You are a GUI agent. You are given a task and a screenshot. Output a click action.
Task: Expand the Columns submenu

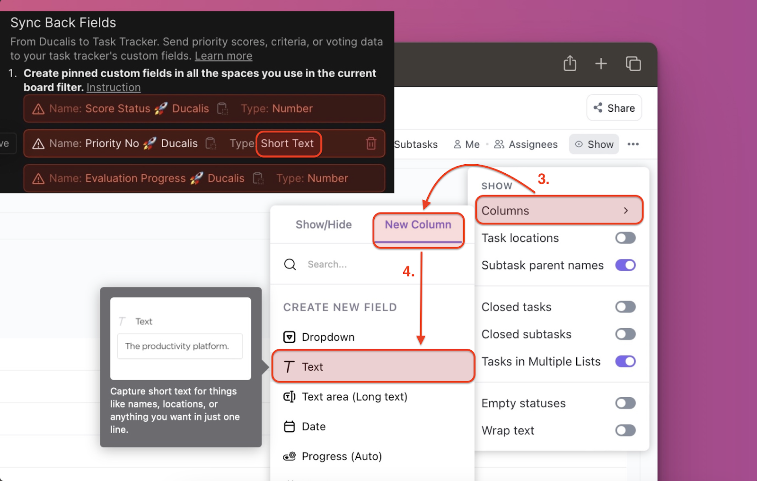pyautogui.click(x=559, y=210)
